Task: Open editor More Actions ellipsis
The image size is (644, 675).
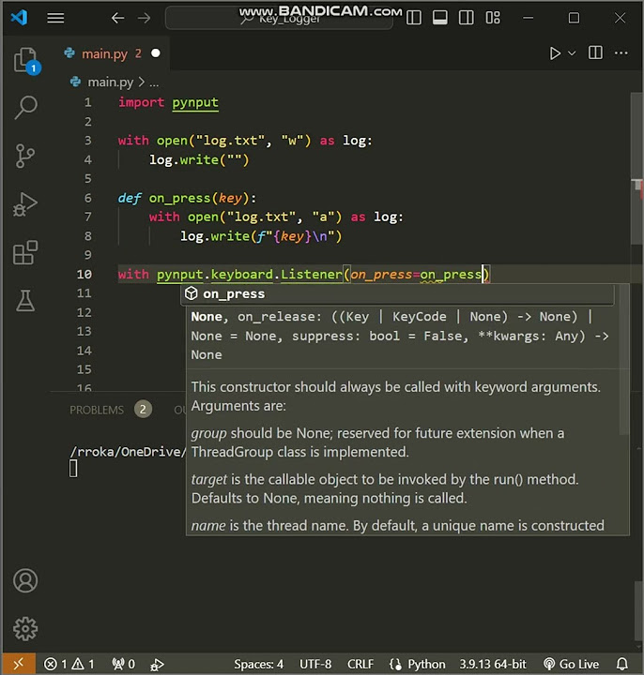Action: 621,52
